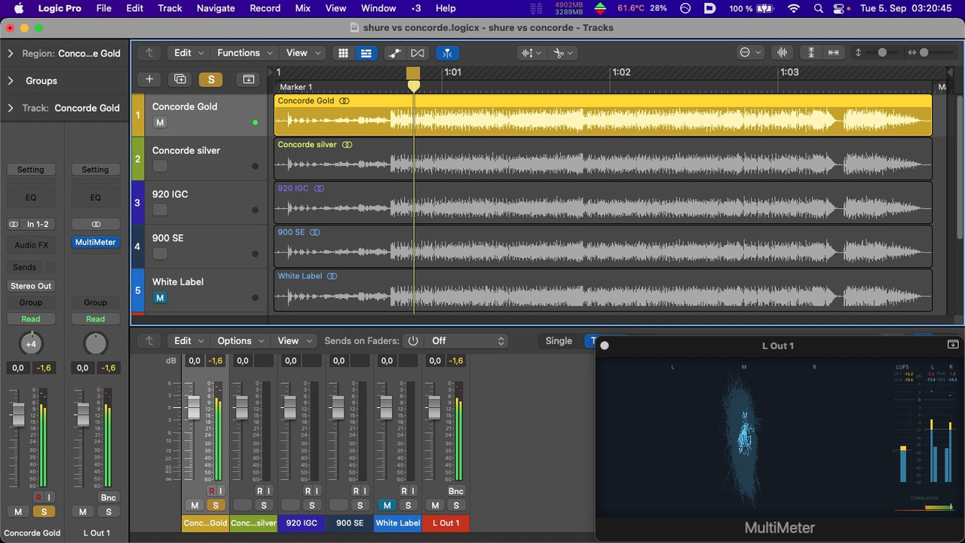Toggle mute on Concorde silver track header
The image size is (965, 543).
(160, 167)
